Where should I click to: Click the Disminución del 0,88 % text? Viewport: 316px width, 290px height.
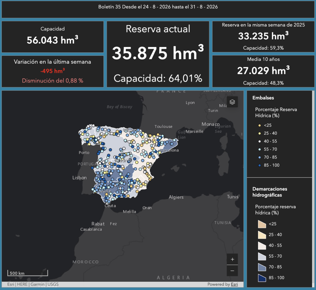coord(52,81)
